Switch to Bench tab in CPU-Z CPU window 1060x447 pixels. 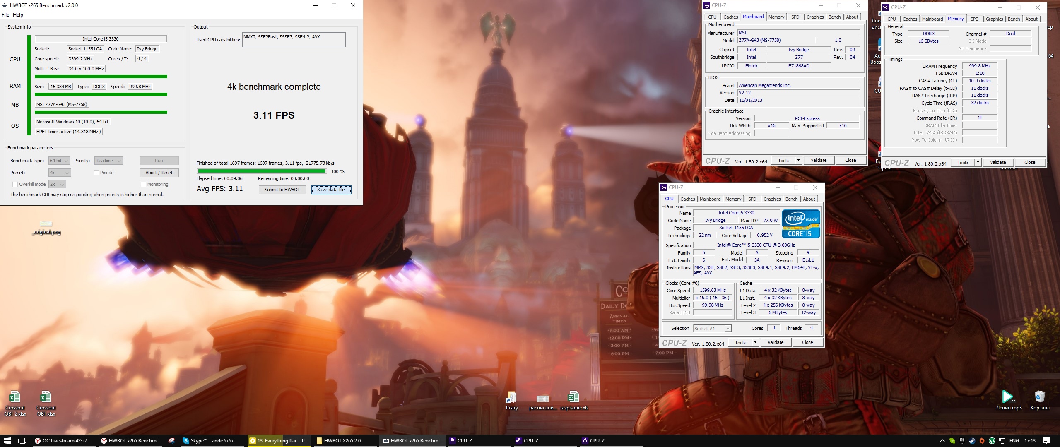point(791,199)
